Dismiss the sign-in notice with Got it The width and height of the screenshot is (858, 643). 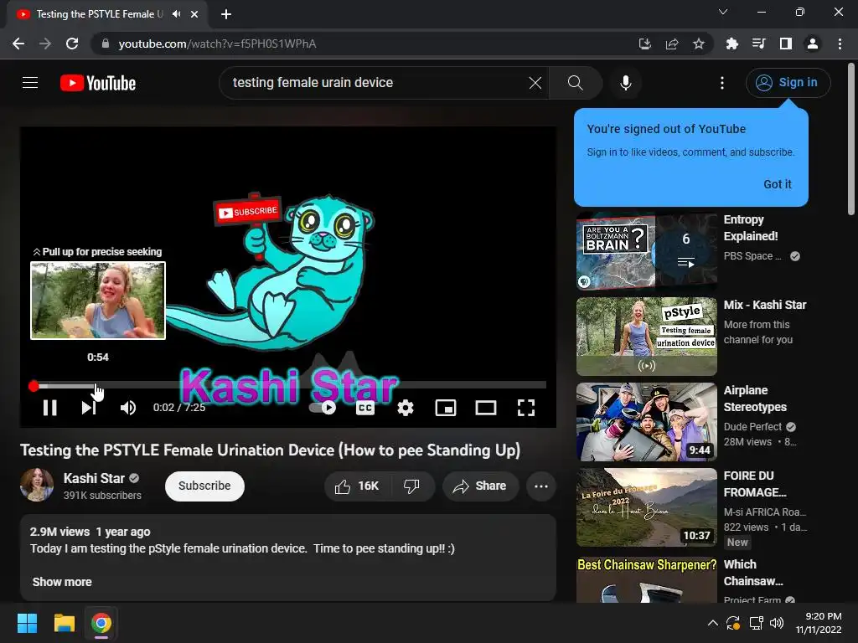coord(777,184)
